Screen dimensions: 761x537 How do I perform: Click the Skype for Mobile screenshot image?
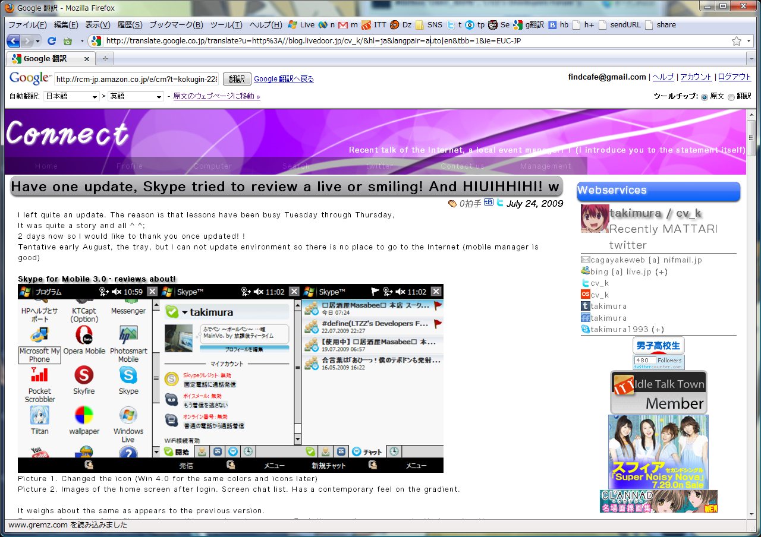point(231,378)
